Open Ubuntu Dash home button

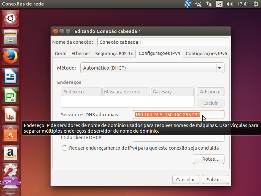point(10,19)
